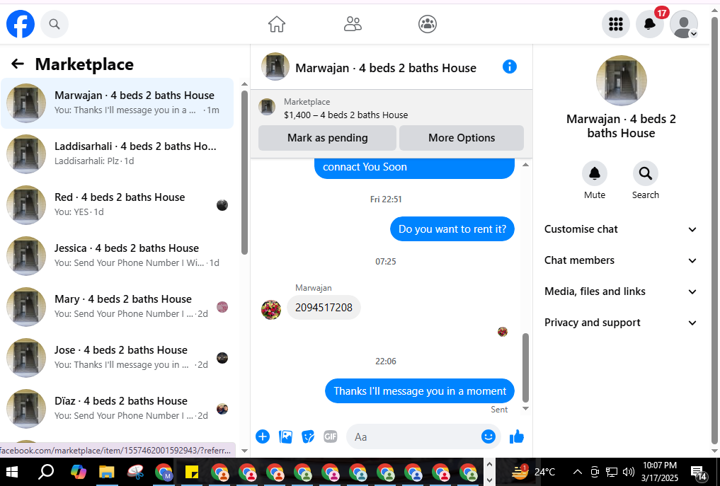The image size is (720, 486).
Task: Click the 2094517208 message bubble
Action: [324, 308]
